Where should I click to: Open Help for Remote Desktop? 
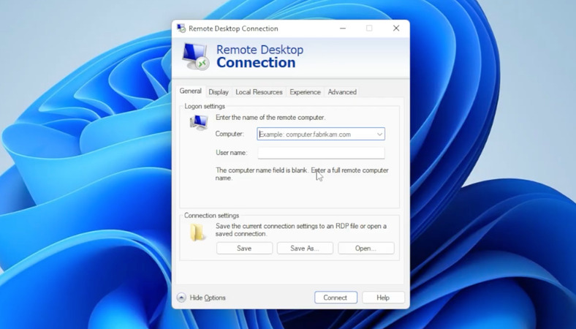click(x=383, y=298)
